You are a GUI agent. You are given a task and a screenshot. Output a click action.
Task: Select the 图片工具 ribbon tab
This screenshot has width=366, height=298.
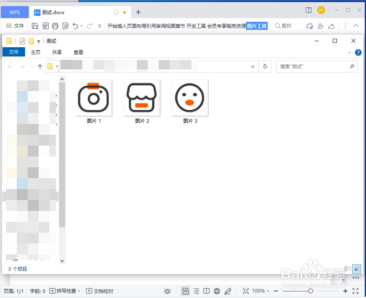point(257,26)
